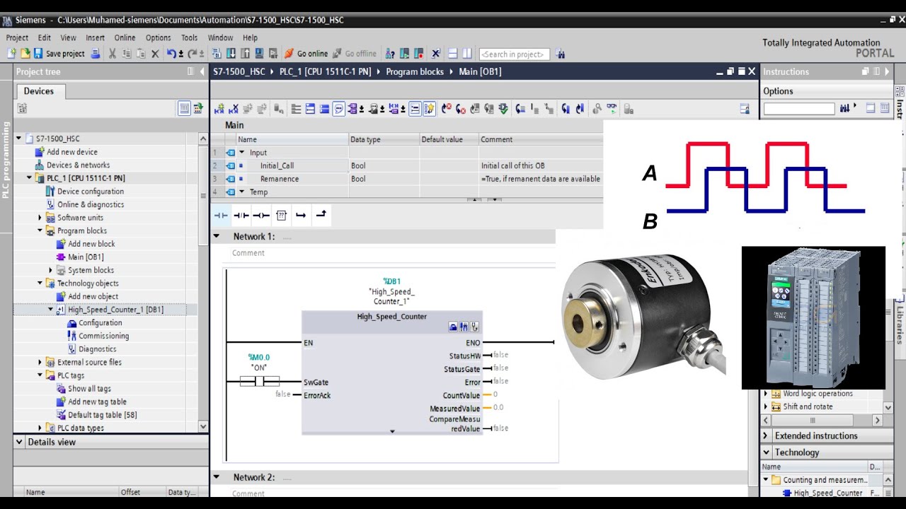The height and width of the screenshot is (509, 906).
Task: Collapse the Network 1 section
Action: [217, 236]
